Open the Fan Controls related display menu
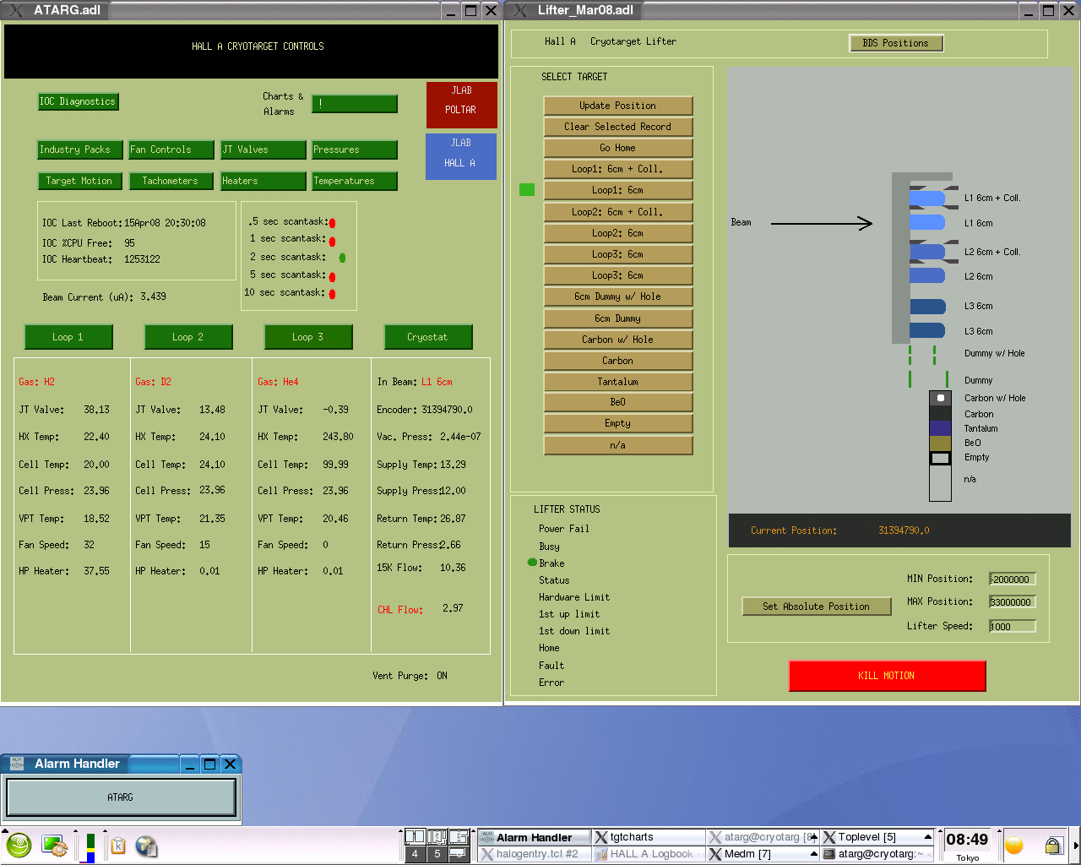 171,150
